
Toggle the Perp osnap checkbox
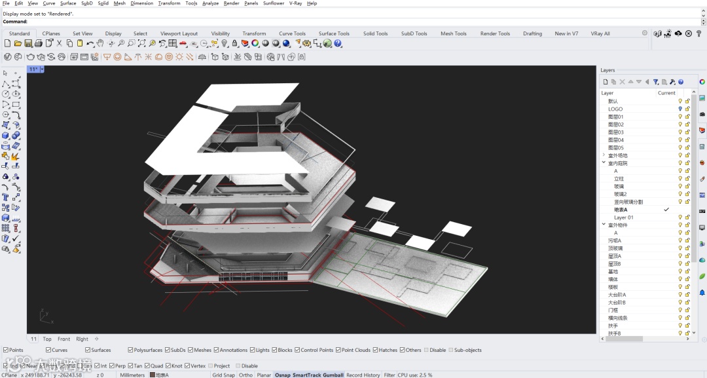coord(112,366)
